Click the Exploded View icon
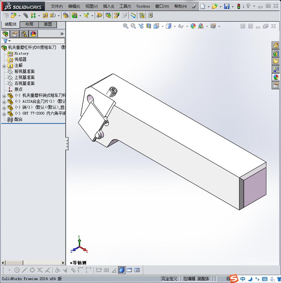The image size is (281, 283). pos(117,16)
